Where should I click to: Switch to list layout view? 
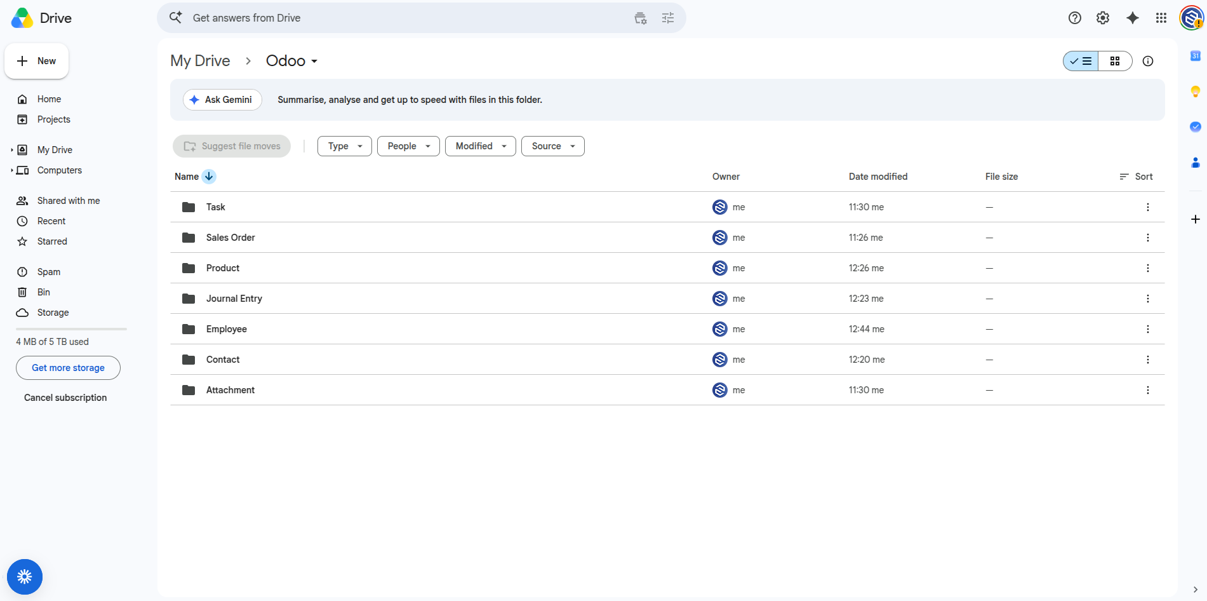coord(1081,61)
